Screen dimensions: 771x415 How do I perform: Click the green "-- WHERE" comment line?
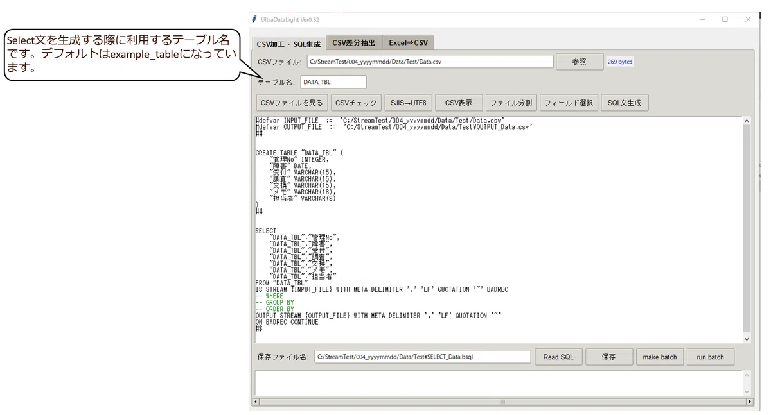[x=269, y=296]
